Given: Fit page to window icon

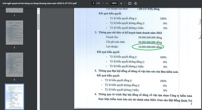Looking at the screenshot, I should 130,3.
